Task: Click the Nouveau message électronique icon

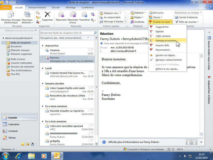Action: (11, 15)
